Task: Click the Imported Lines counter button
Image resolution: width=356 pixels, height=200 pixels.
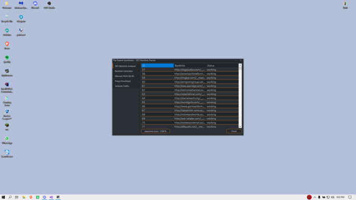Action: (155, 131)
